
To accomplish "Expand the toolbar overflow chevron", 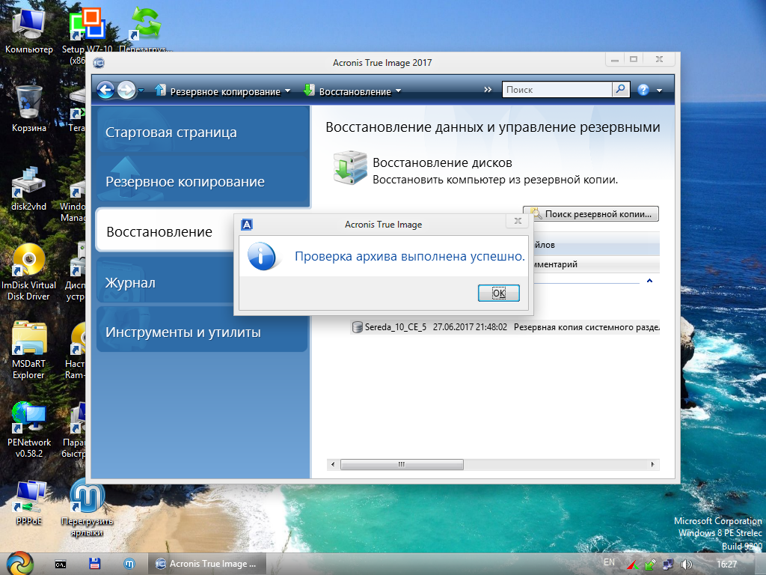I will tap(488, 90).
